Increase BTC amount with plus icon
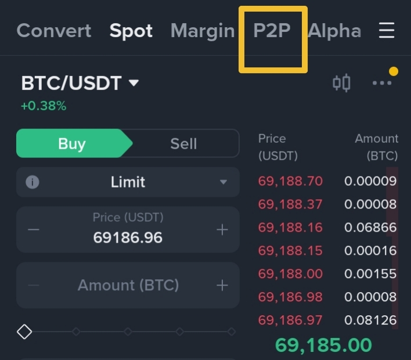This screenshot has width=411, height=360. (222, 285)
